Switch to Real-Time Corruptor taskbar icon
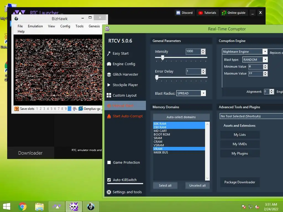This screenshot has height=212, width=283. [x=74, y=206]
